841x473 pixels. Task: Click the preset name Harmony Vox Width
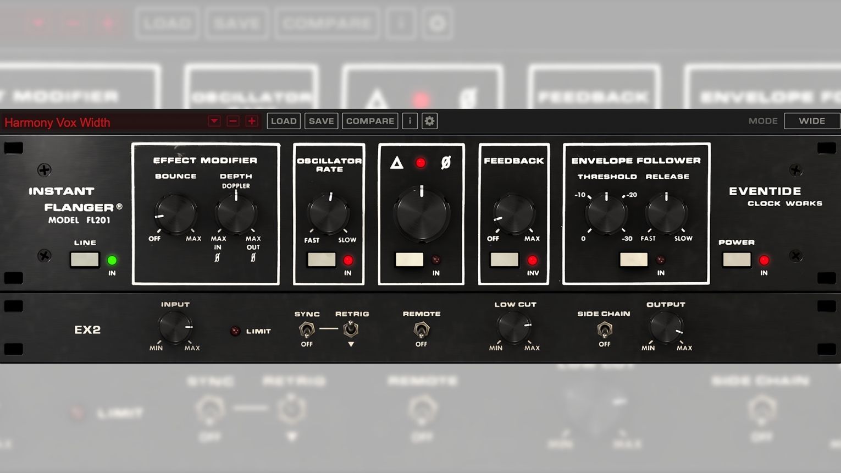click(58, 122)
